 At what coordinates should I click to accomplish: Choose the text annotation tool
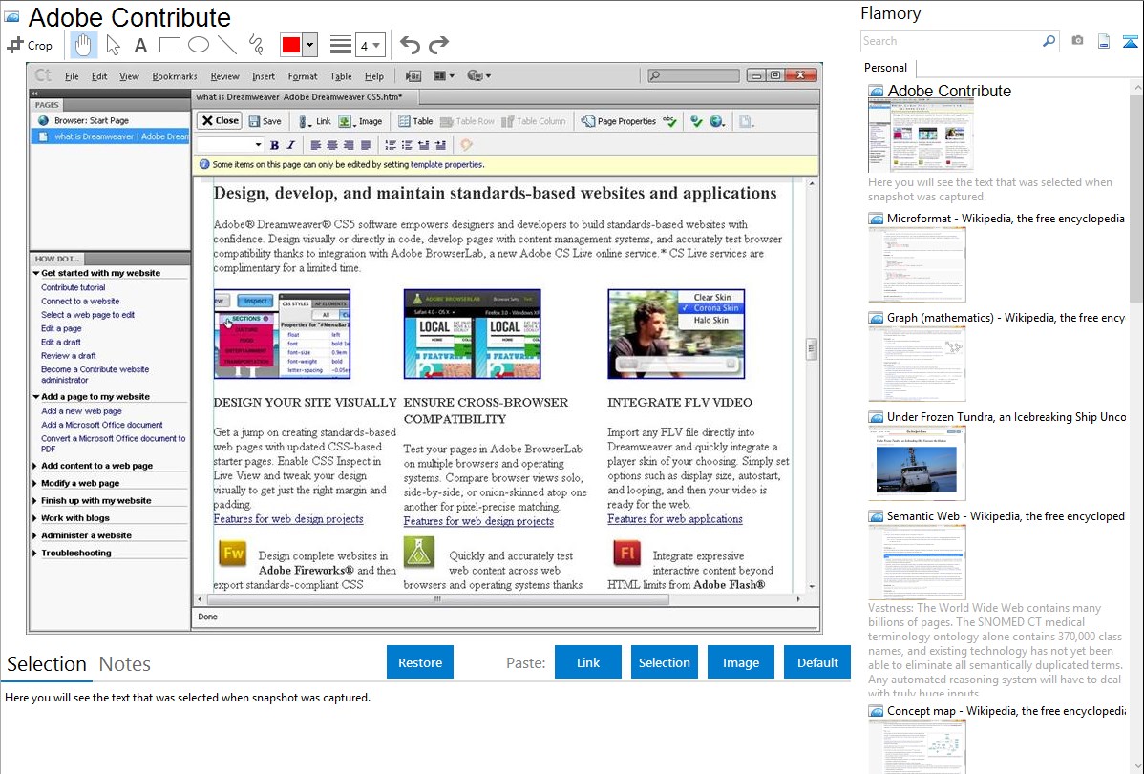[x=140, y=45]
